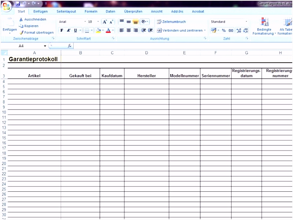Expand the Standard number format dropdown
The width and height of the screenshot is (293, 220).
pyautogui.click(x=246, y=22)
